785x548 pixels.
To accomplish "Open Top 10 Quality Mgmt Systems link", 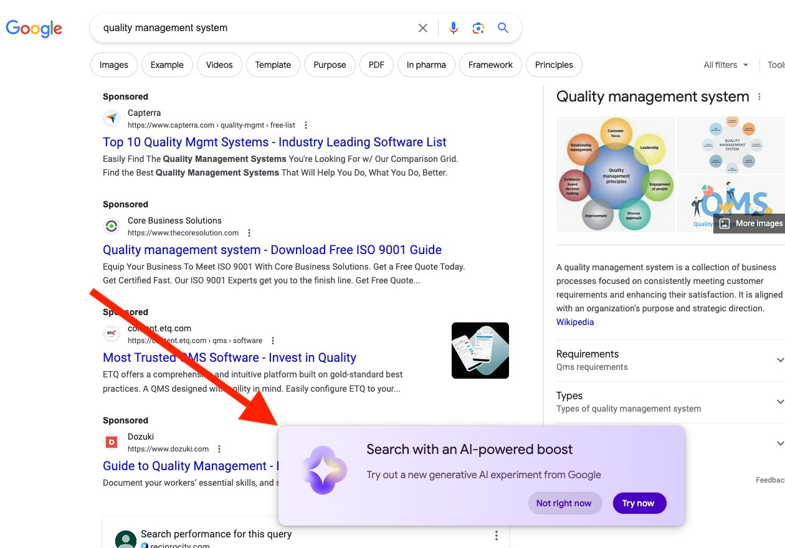I will (x=275, y=142).
